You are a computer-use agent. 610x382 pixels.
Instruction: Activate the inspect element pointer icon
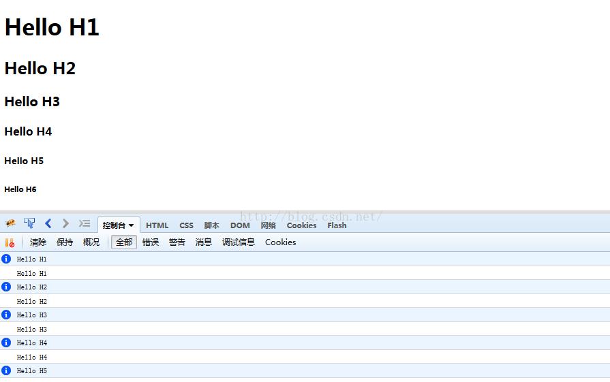point(29,223)
